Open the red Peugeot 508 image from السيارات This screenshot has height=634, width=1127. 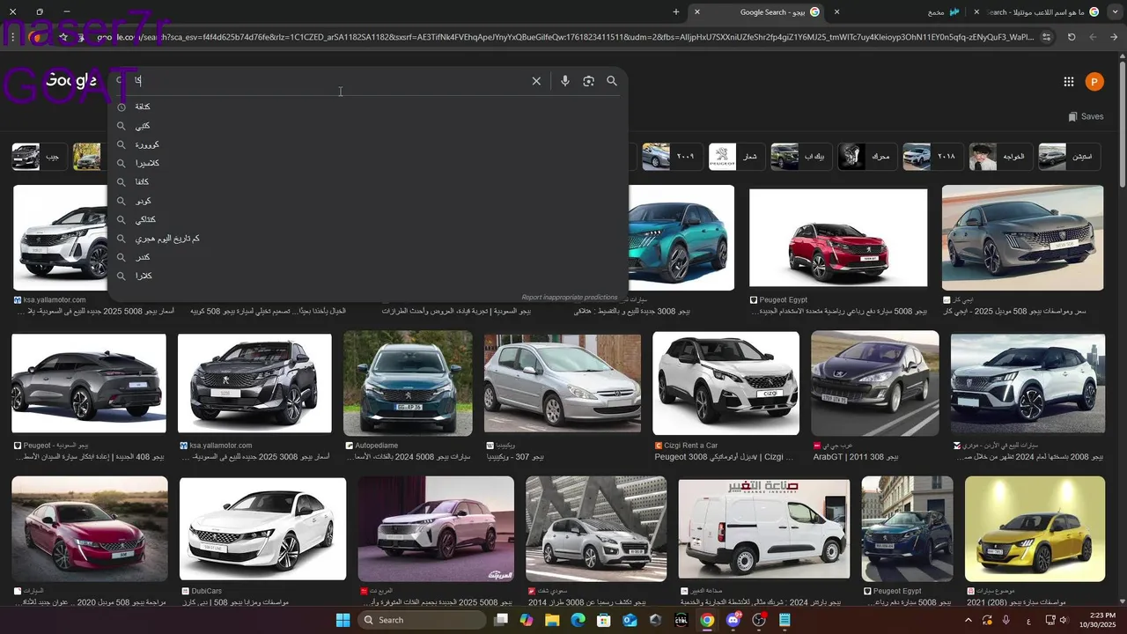(90, 528)
